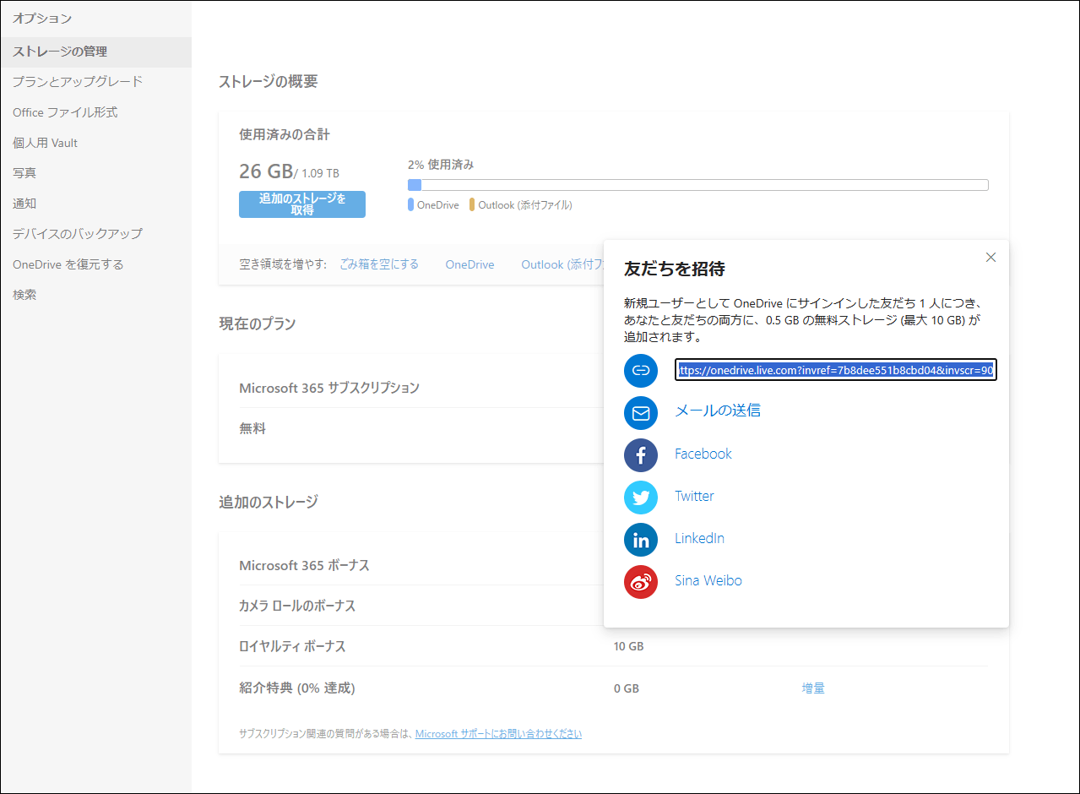Click ストレージの概要 heading
1080x794 pixels.
[x=269, y=82]
